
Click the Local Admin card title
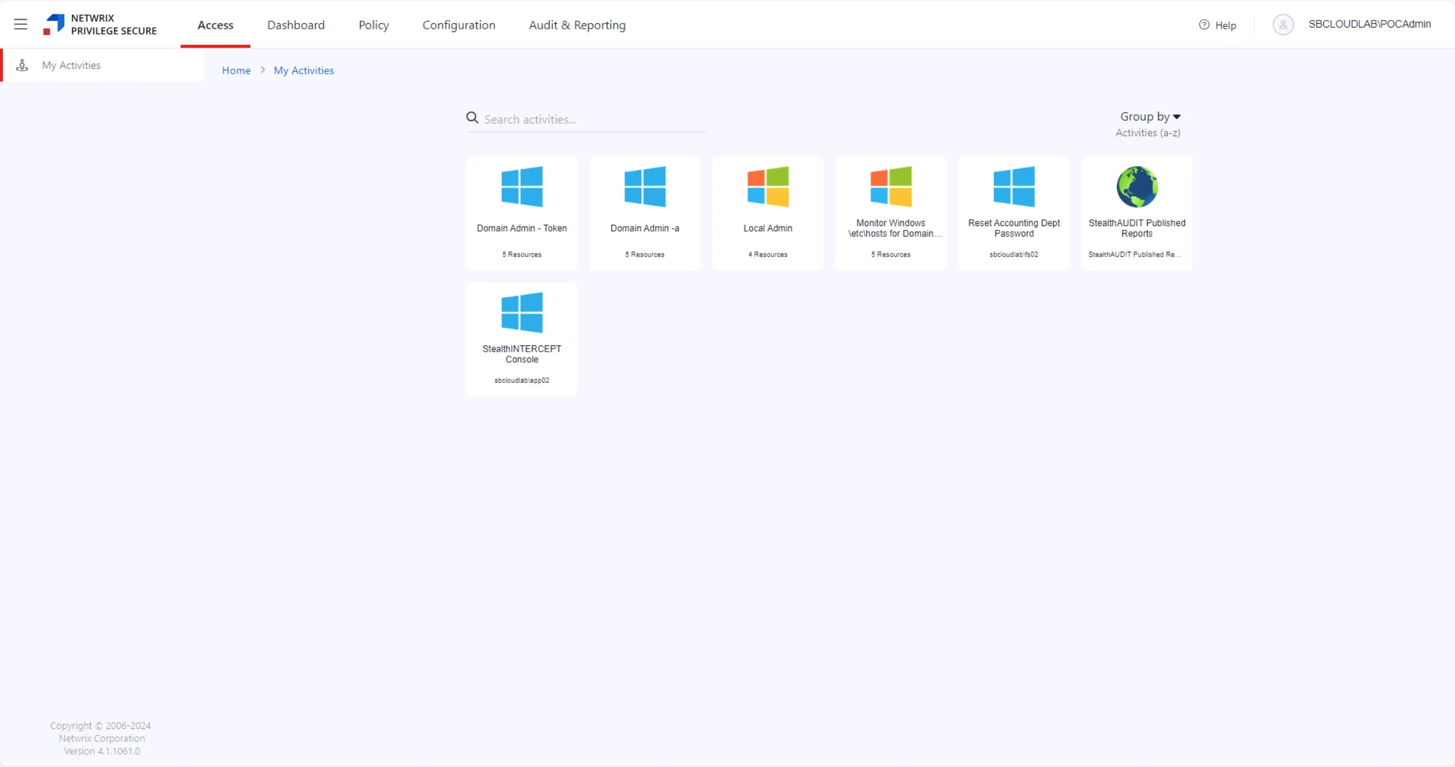[x=768, y=228]
